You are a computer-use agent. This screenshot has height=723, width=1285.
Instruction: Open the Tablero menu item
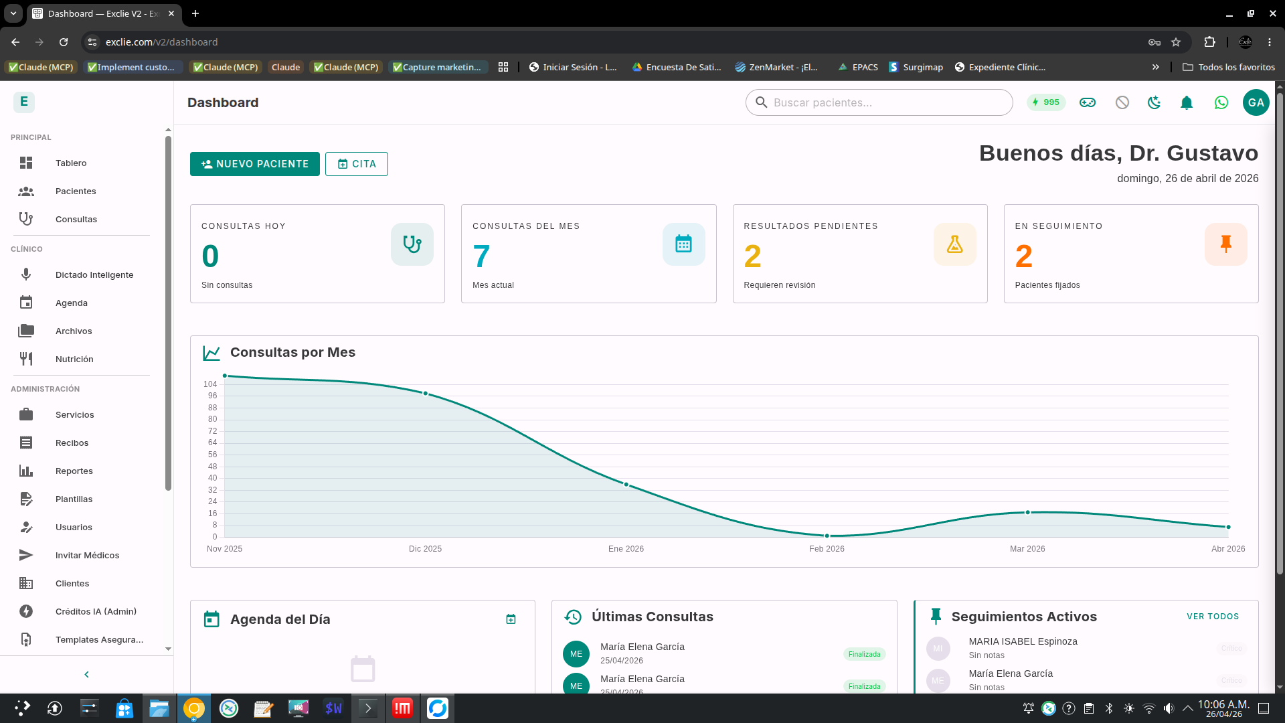tap(71, 163)
